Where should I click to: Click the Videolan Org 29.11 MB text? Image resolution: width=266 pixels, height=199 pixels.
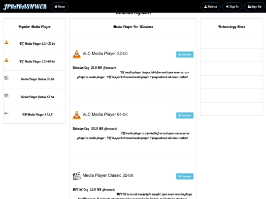(x=94, y=68)
